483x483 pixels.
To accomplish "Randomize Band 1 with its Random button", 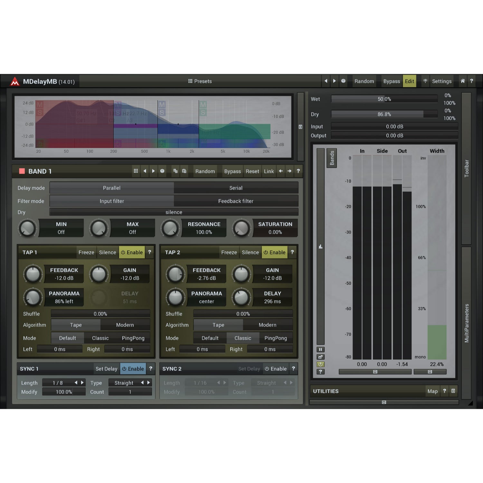I will tap(205, 171).
